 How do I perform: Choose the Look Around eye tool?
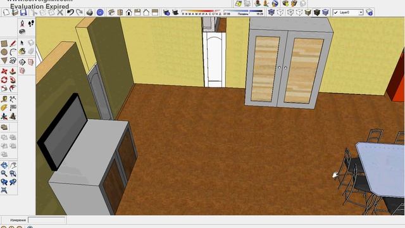pyautogui.click(x=22, y=32)
